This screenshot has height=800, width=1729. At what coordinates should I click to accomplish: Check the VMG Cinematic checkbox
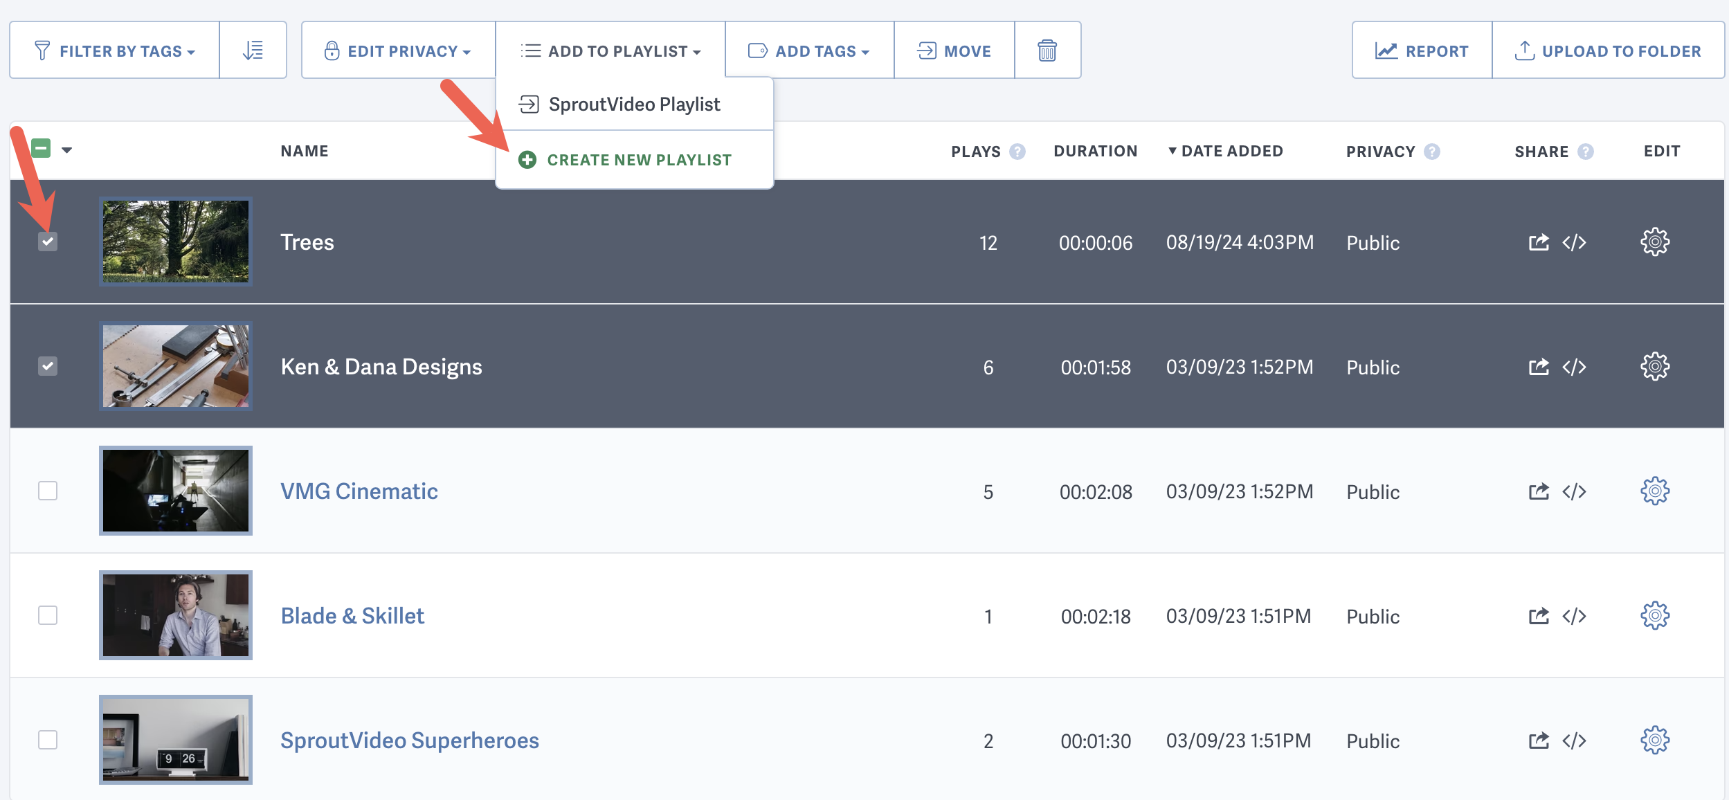pos(48,491)
